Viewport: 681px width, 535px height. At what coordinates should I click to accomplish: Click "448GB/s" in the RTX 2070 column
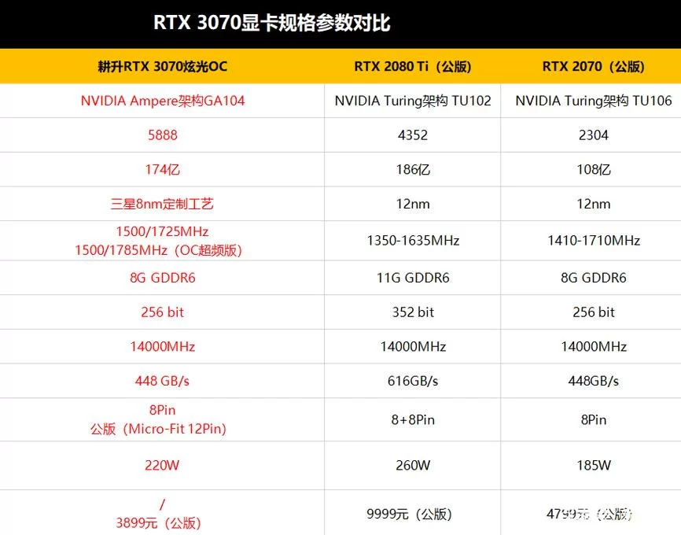593,381
